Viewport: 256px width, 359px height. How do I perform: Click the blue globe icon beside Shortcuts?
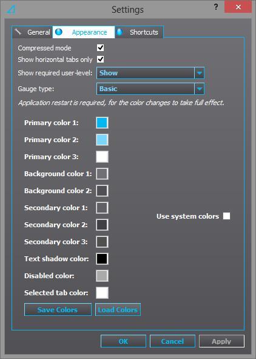tap(120, 32)
